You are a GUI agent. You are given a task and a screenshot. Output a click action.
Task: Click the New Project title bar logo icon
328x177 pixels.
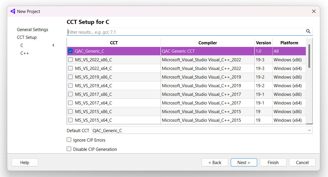tap(13, 11)
